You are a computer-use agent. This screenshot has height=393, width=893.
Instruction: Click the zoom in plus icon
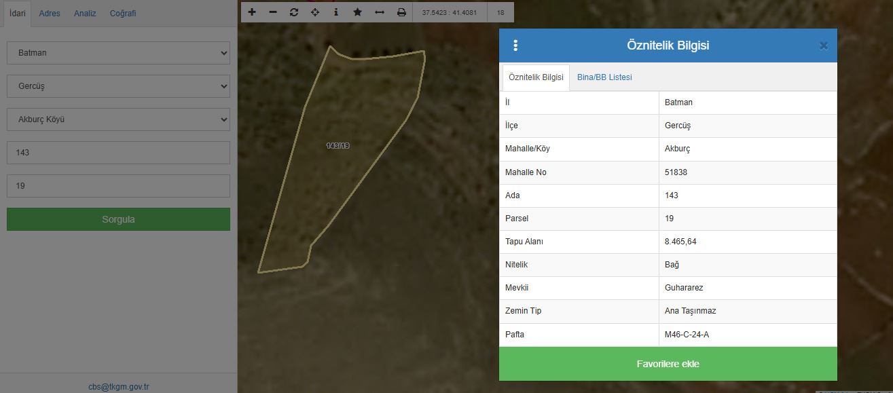pyautogui.click(x=252, y=12)
